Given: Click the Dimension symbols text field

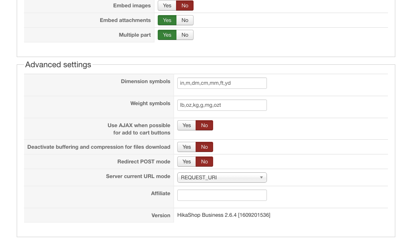Looking at the screenshot, I should point(222,83).
